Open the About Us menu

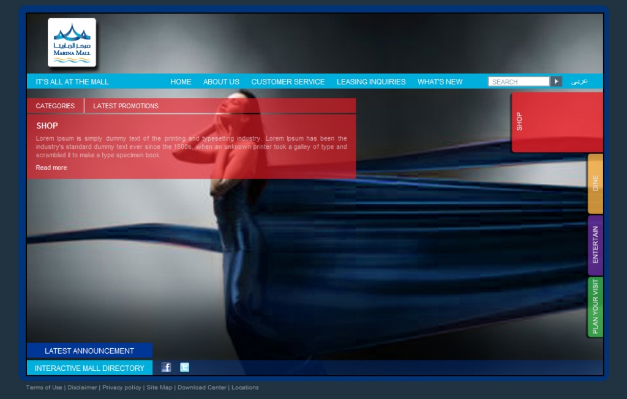(x=221, y=81)
